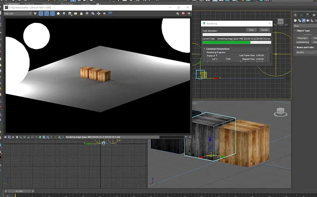Click the stop rendering red icon

183,13
